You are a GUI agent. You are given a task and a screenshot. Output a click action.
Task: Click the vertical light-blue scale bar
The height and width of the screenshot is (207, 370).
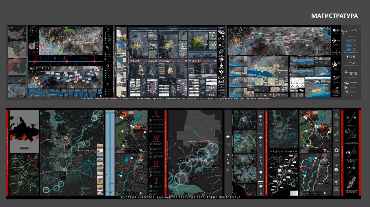[x=110, y=153]
